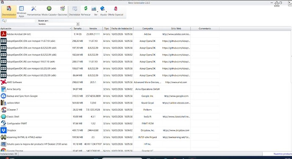The width and height of the screenshot is (292, 159).
Task: Select the CCleaner 7 icon
Action: point(3,110)
